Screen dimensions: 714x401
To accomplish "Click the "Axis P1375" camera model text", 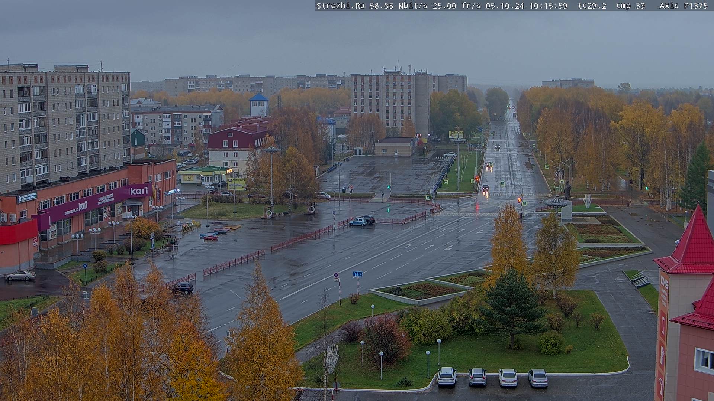I will click(x=684, y=6).
